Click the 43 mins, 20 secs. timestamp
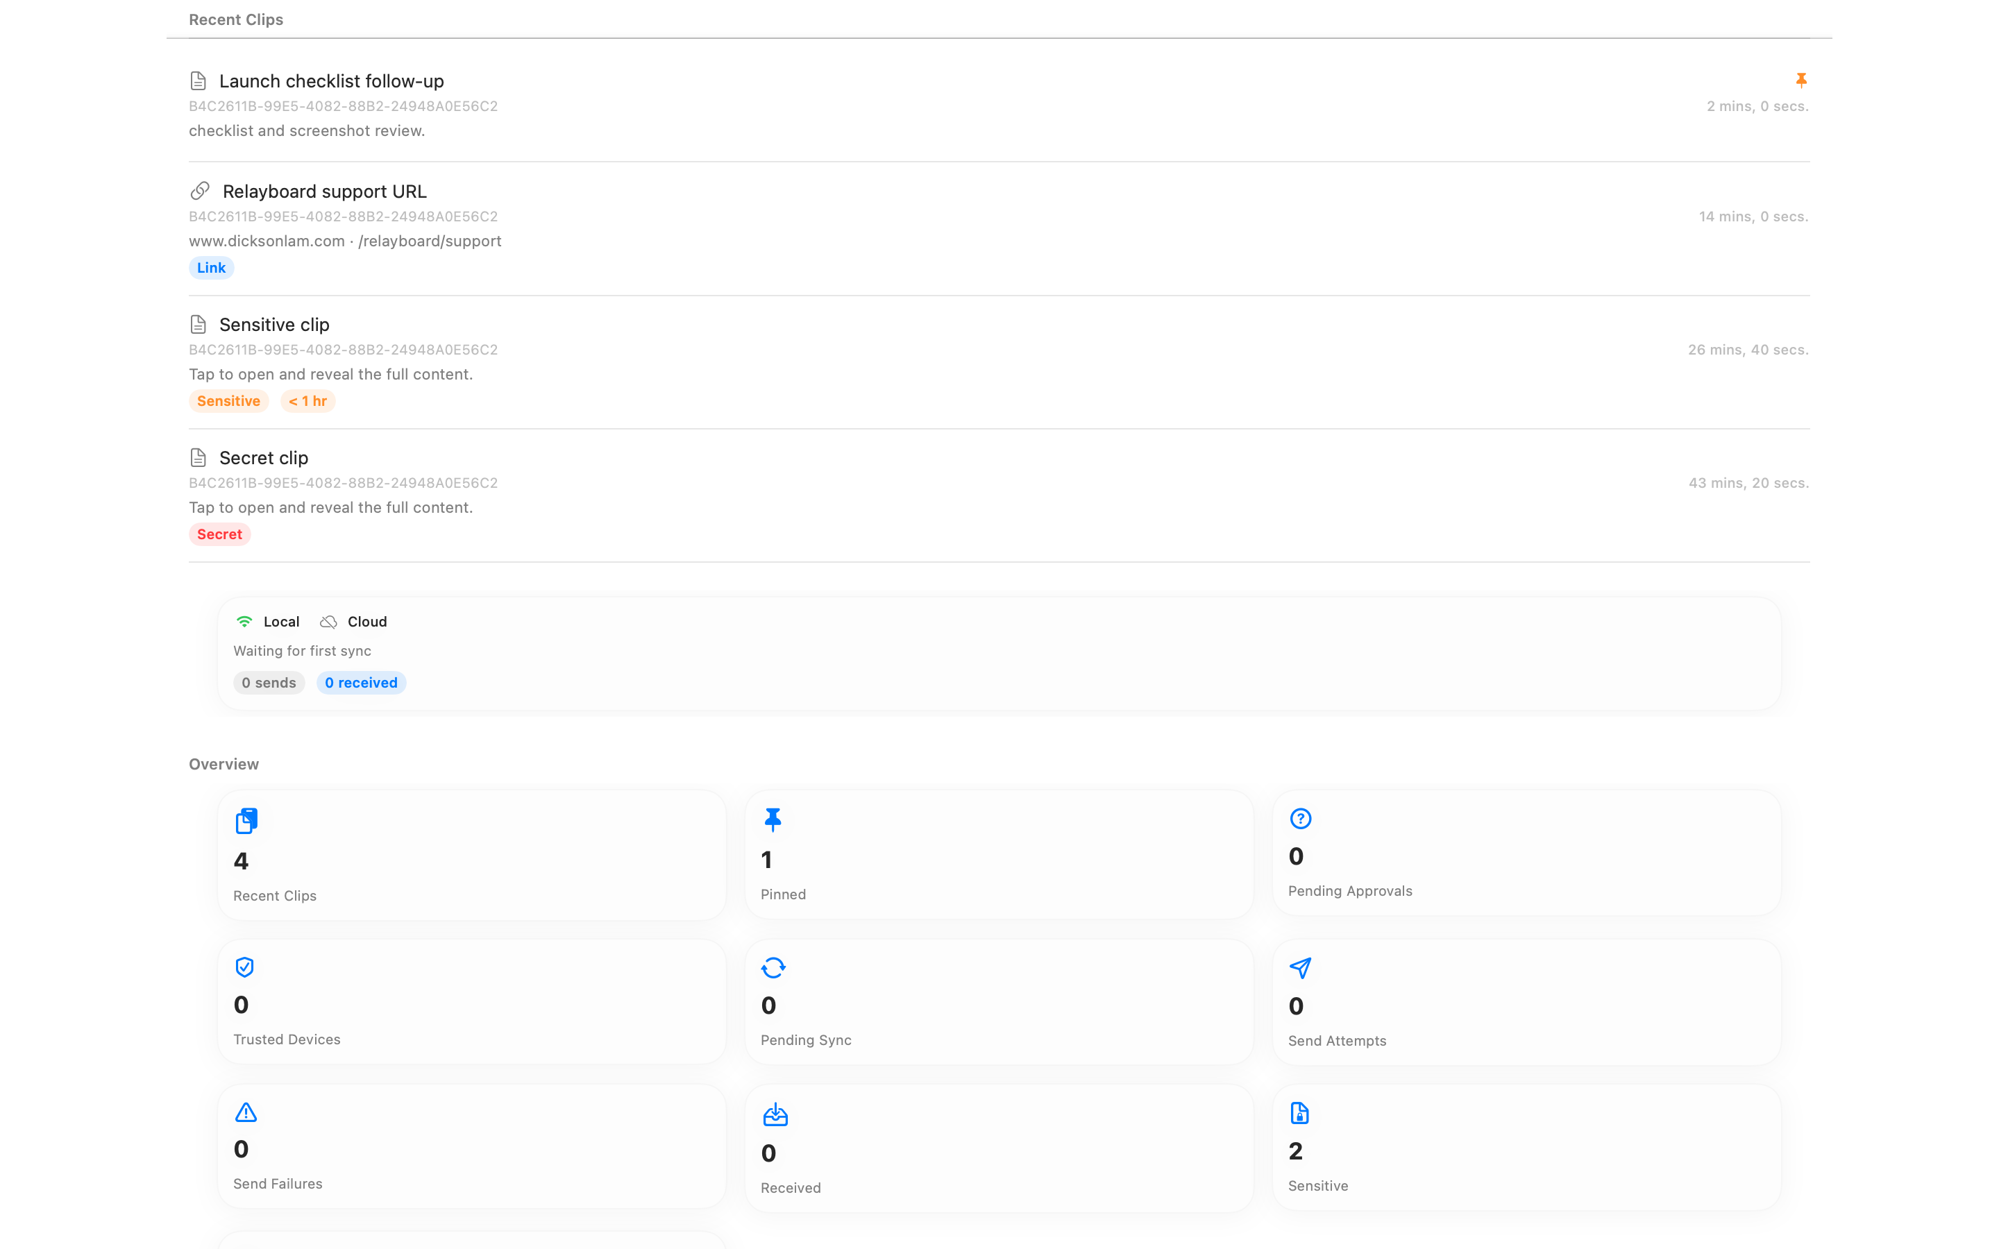The height and width of the screenshot is (1249, 1999). pos(1748,483)
